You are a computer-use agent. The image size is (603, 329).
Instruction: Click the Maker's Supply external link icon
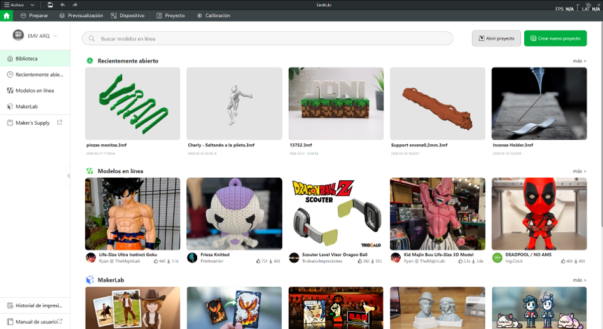(x=60, y=122)
